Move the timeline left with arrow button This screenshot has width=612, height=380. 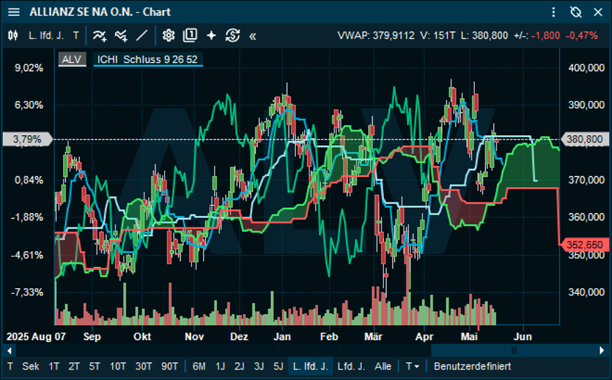click(9, 351)
